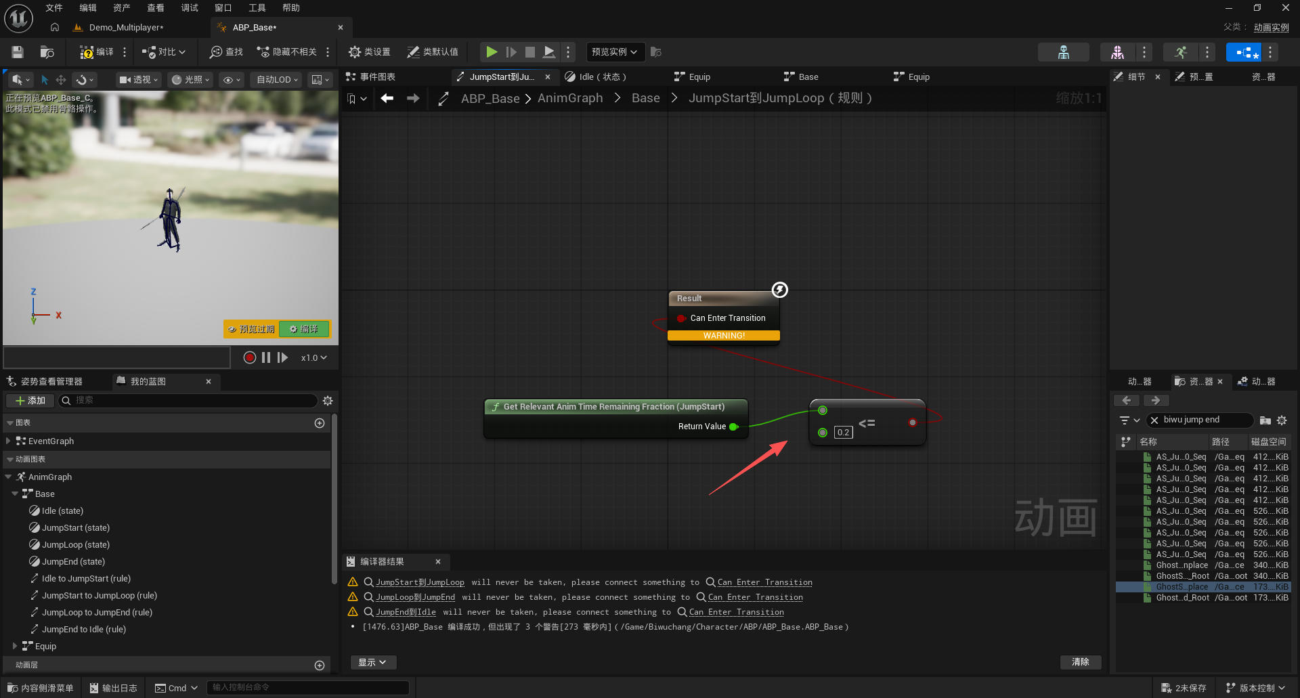Open My Blueprint settings gear

point(328,401)
